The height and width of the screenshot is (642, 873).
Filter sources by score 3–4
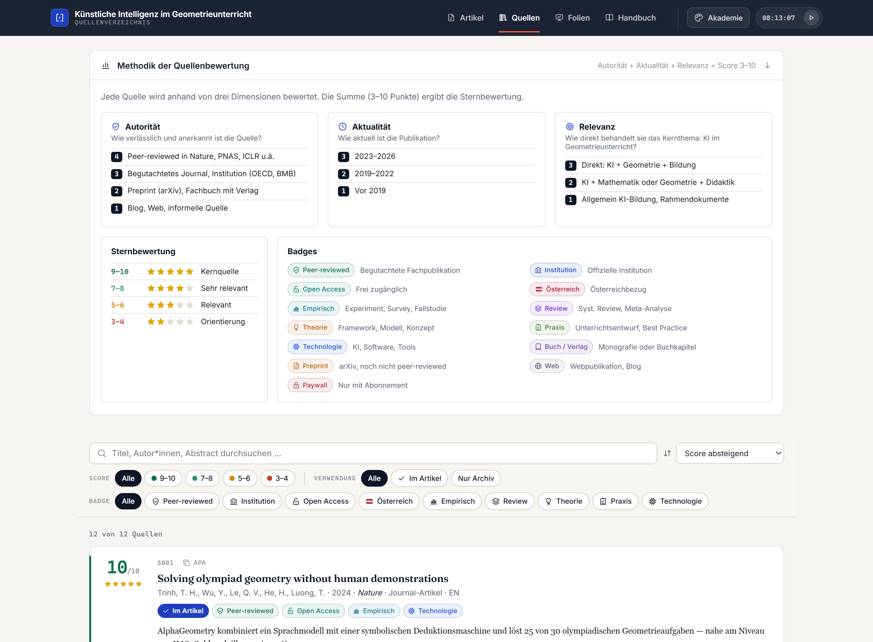[277, 478]
